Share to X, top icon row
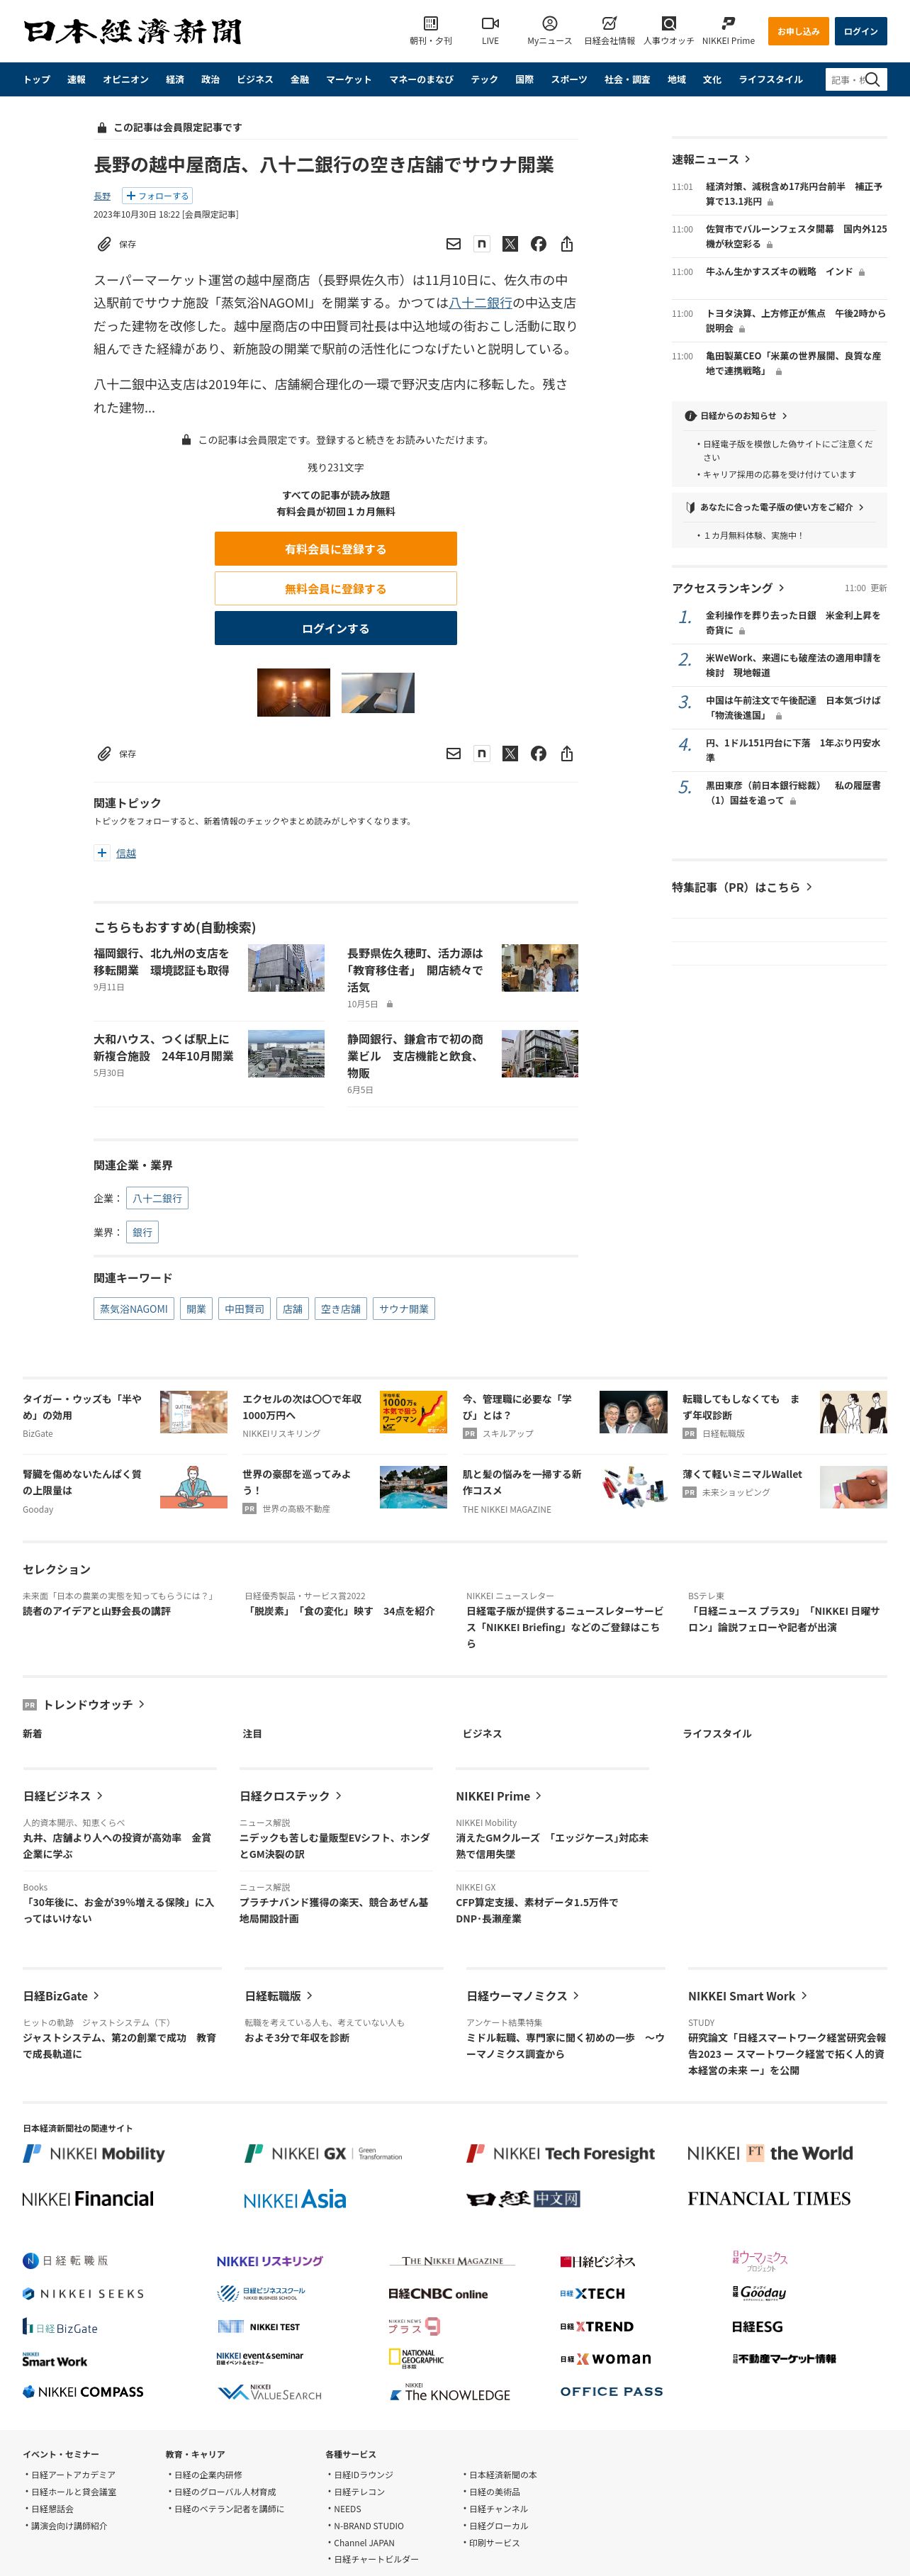 coord(510,244)
